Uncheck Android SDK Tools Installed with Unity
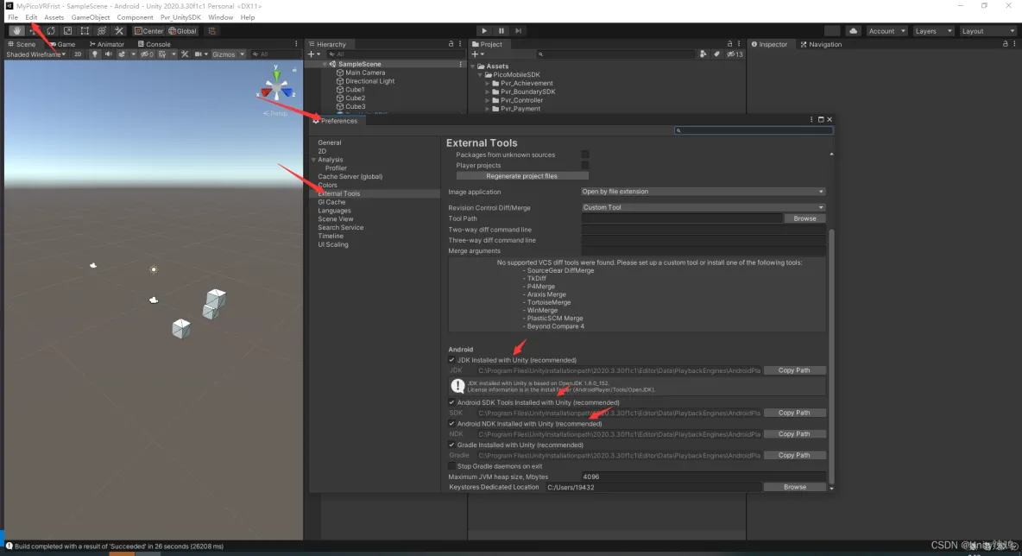 click(x=451, y=402)
